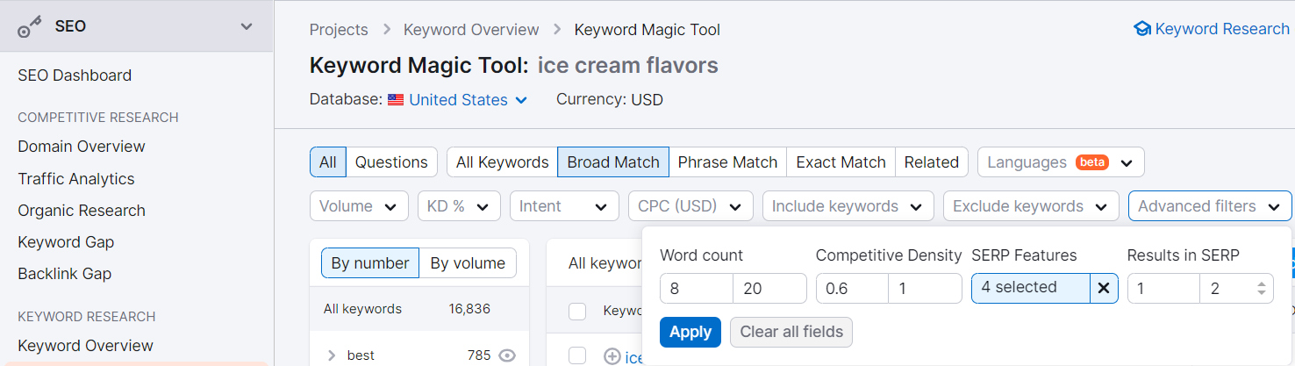Click the plus icon beside the ice keyword

[612, 356]
